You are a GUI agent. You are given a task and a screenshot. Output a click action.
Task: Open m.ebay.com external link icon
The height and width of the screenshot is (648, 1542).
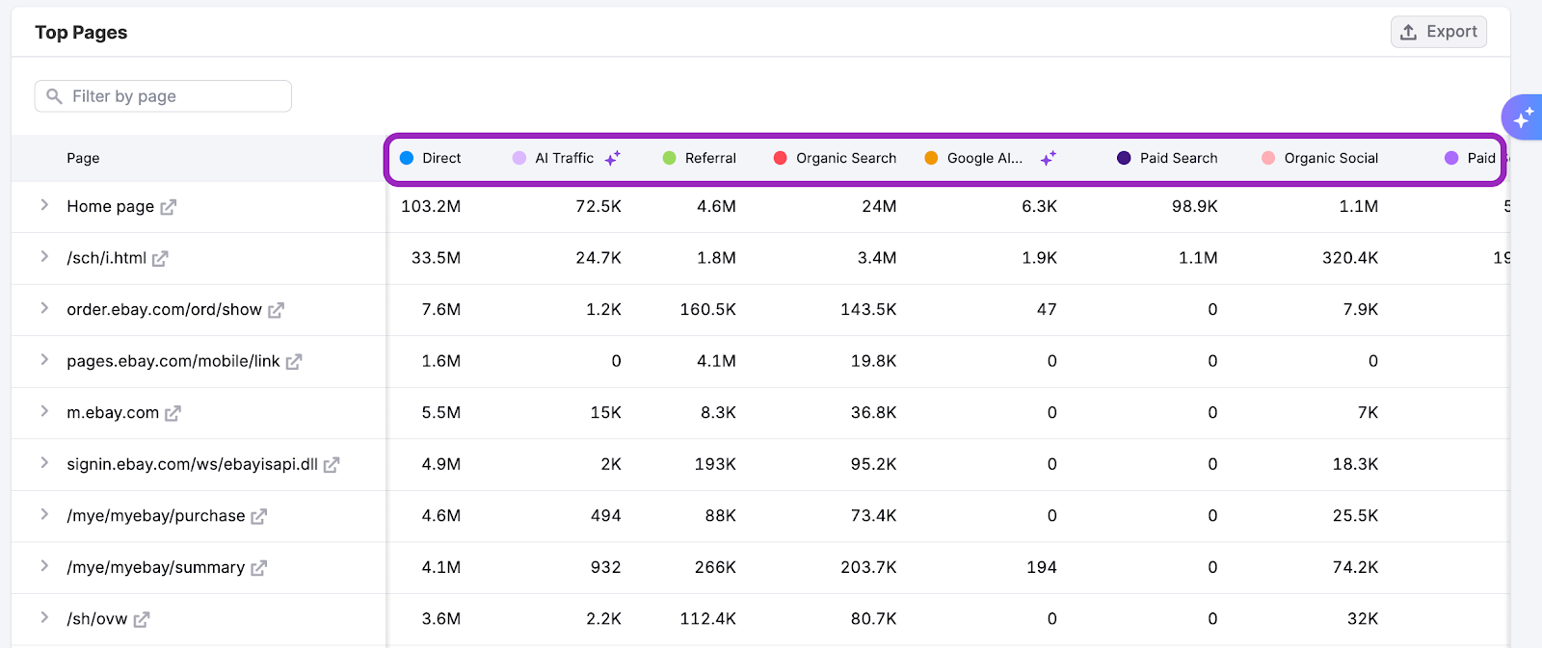173,413
